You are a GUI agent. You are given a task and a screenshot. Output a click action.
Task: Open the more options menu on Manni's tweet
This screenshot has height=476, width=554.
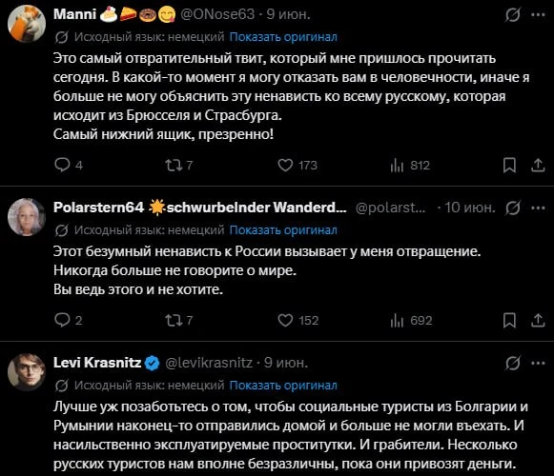point(538,14)
